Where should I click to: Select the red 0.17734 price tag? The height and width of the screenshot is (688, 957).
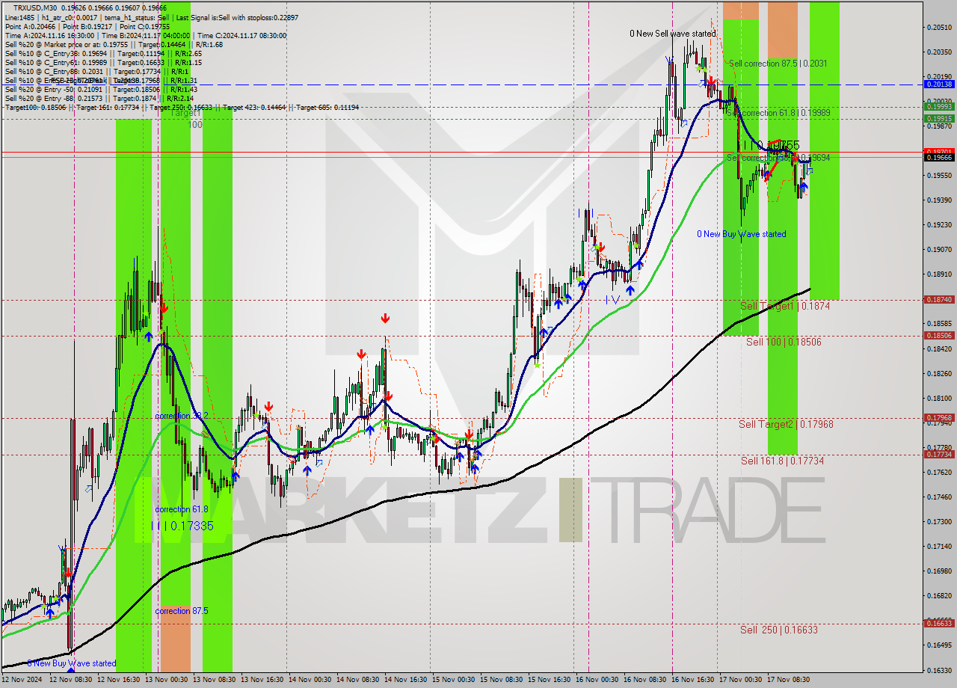(x=939, y=454)
